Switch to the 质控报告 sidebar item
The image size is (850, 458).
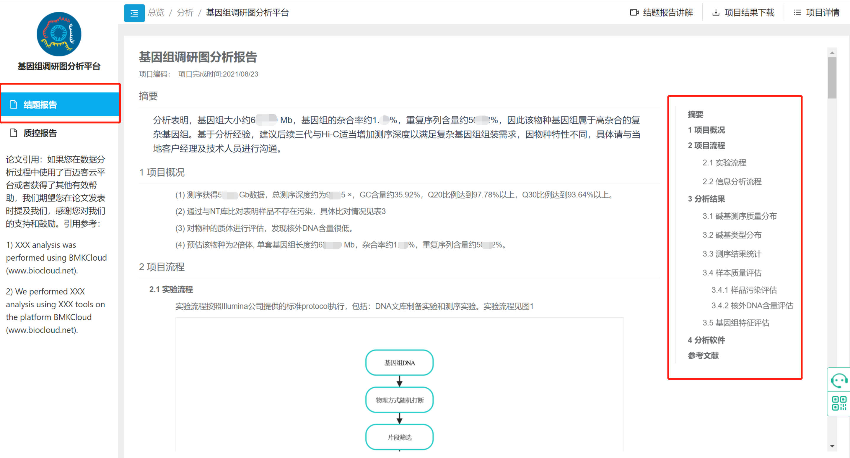(40, 133)
